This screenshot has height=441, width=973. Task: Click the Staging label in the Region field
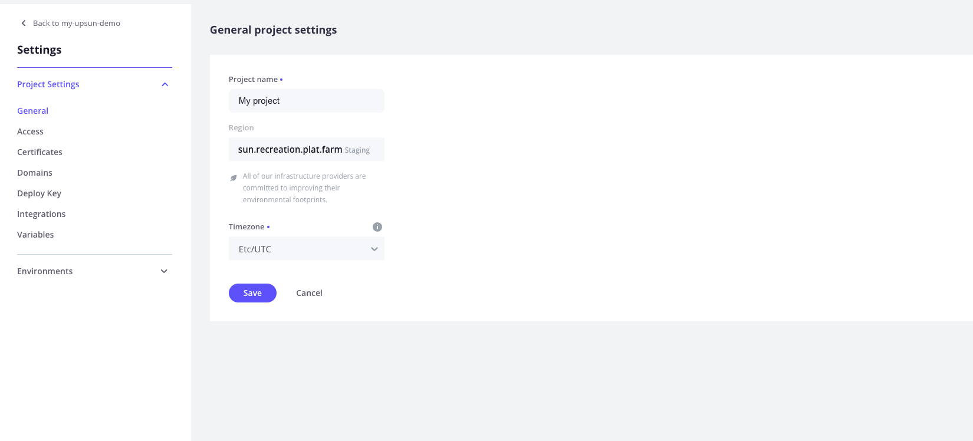(x=357, y=150)
